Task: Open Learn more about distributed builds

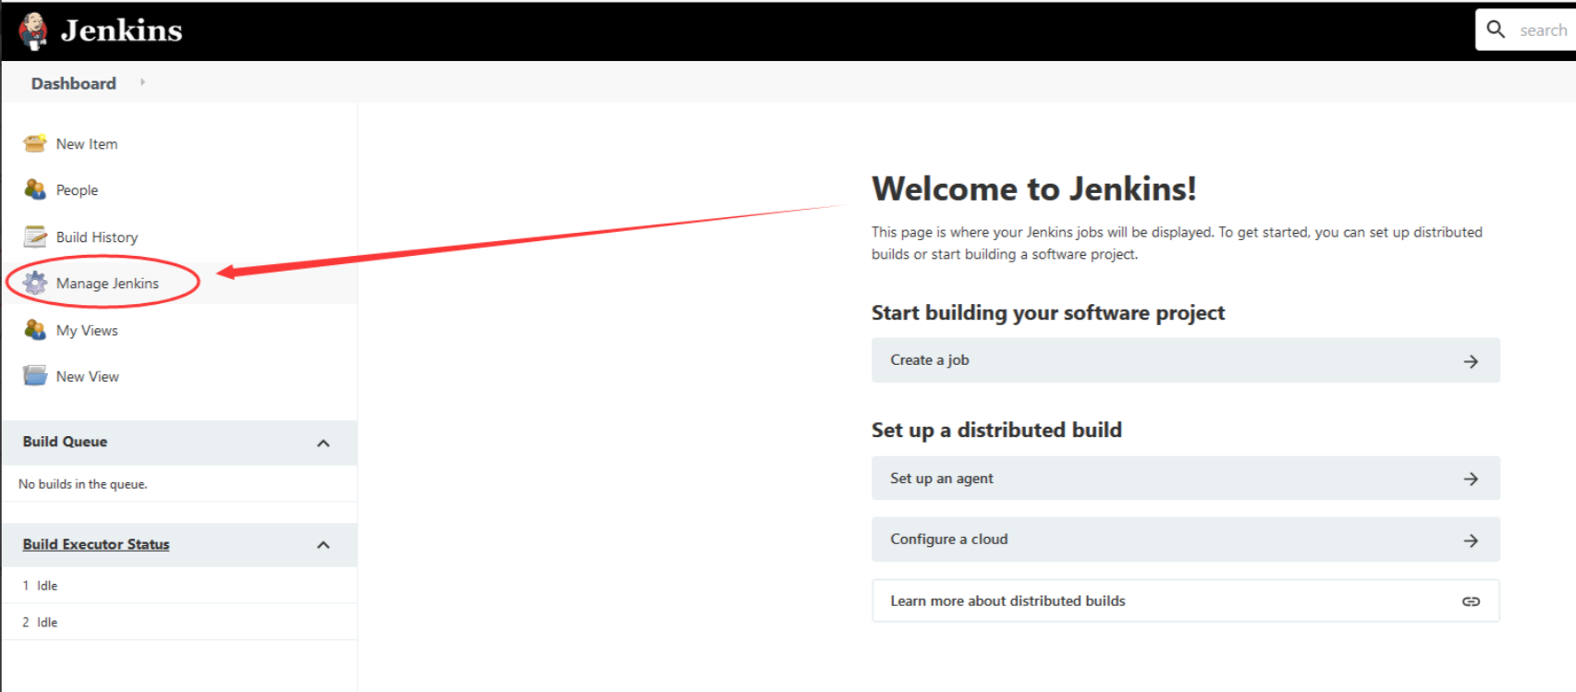Action: [x=1185, y=601]
